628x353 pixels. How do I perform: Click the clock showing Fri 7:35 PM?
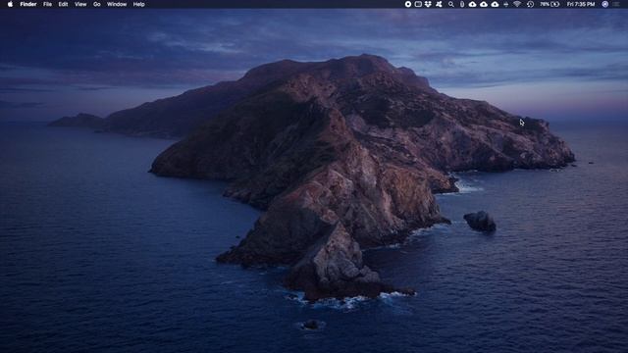click(x=581, y=4)
